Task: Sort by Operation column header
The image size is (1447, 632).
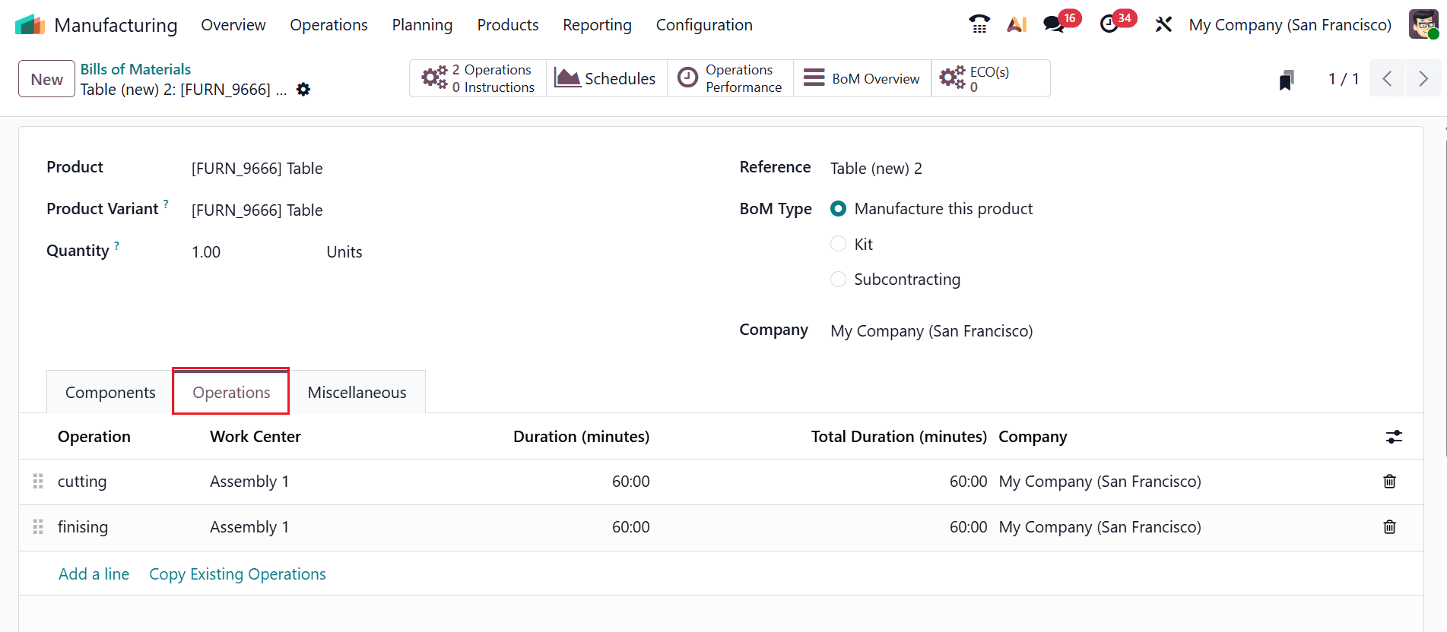Action: tap(94, 437)
